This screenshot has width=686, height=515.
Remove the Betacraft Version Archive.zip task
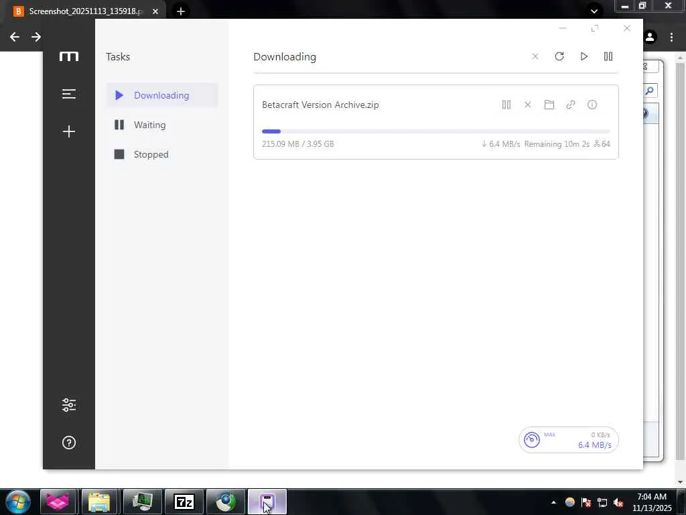pyautogui.click(x=528, y=105)
